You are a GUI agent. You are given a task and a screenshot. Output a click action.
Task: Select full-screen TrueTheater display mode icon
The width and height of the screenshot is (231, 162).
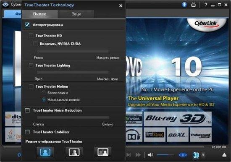pyautogui.click(x=45, y=152)
